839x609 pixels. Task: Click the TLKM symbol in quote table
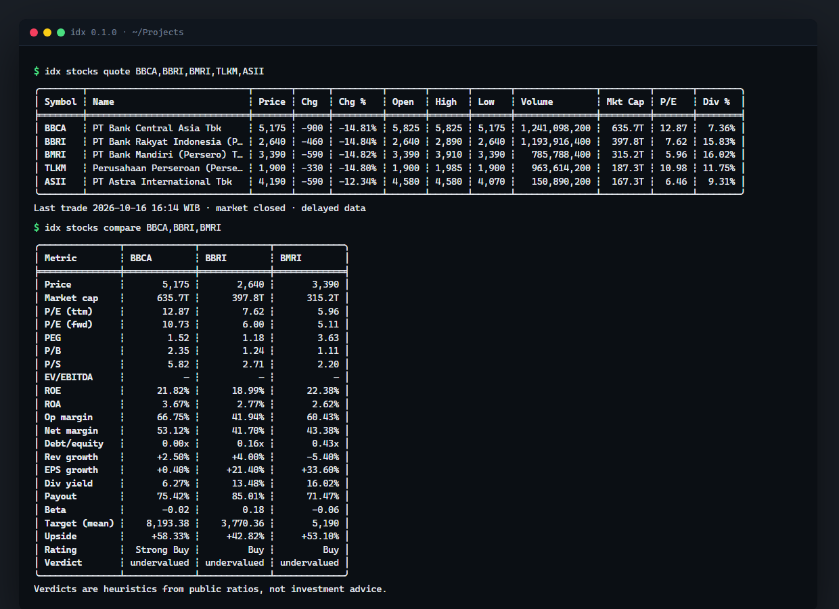pos(55,168)
